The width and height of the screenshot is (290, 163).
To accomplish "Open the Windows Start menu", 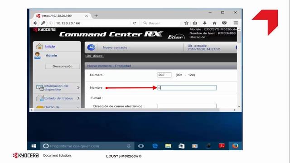I will [34, 146].
